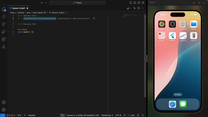Toggle the secondary side bar
This screenshot has width=208, height=117.
(139, 3)
